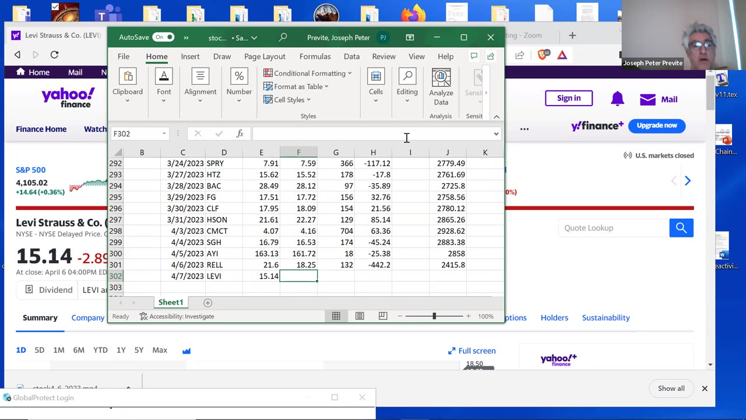Open the Name Box dropdown arrow
Viewport: 746px width, 420px height.
(164, 134)
